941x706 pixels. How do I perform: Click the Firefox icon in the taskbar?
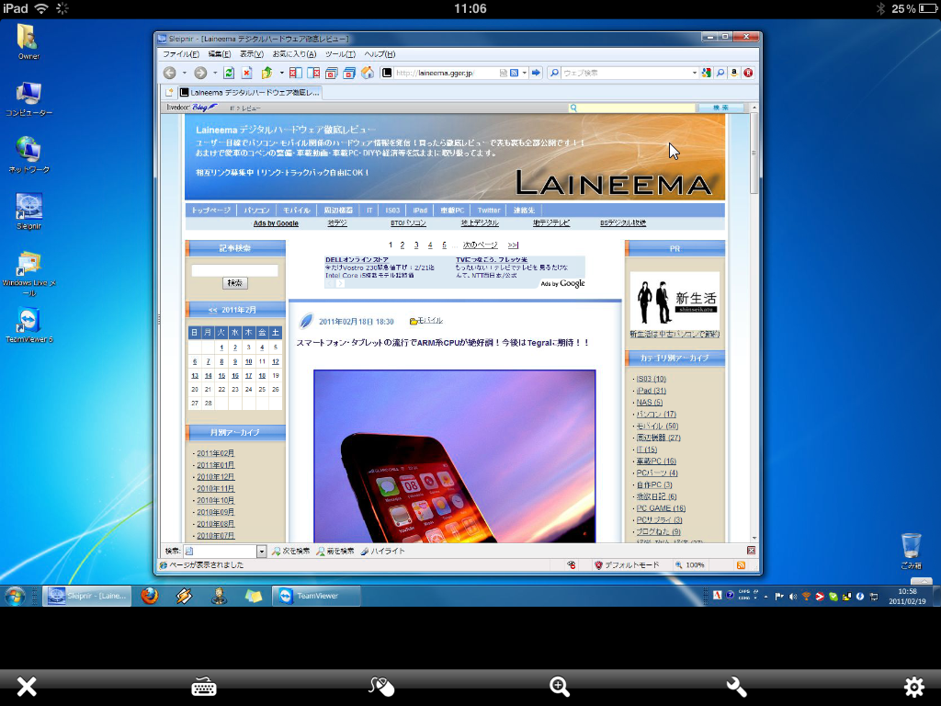[x=150, y=596]
